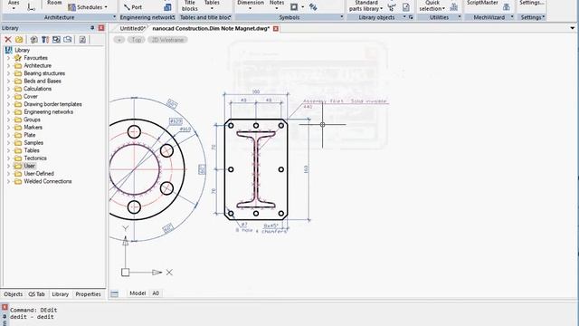
Task: Open the Dimension dropdown button
Action: (x=251, y=5)
